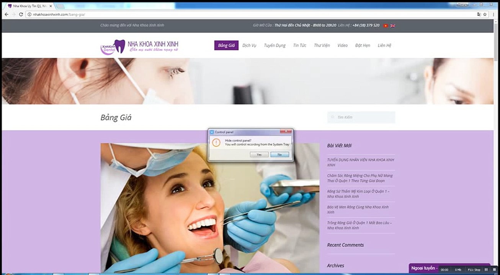This screenshot has width=500, height=275.
Task: Switch language with the UK flag
Action: (x=393, y=26)
